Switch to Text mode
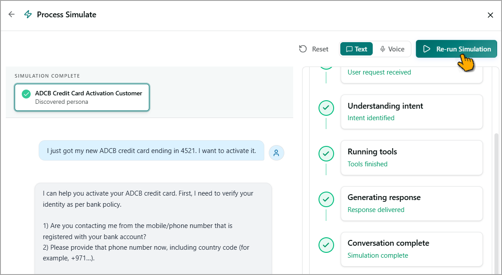The image size is (502, 275). [x=356, y=49]
